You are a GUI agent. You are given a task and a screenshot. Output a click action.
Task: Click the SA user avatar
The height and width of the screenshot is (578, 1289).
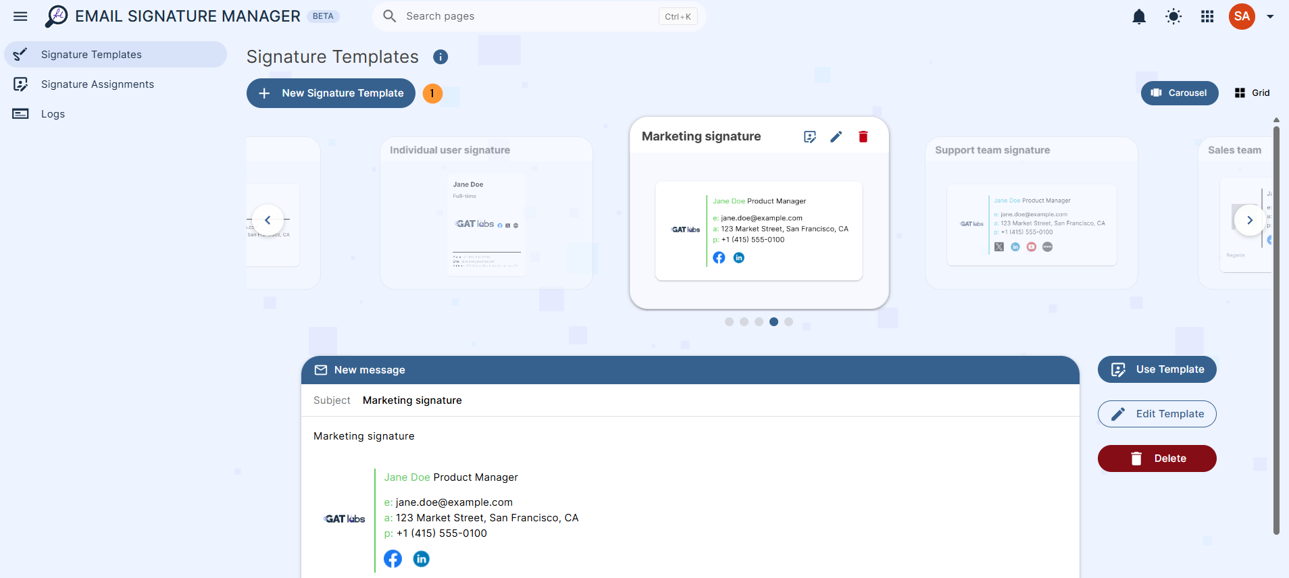(x=1242, y=16)
